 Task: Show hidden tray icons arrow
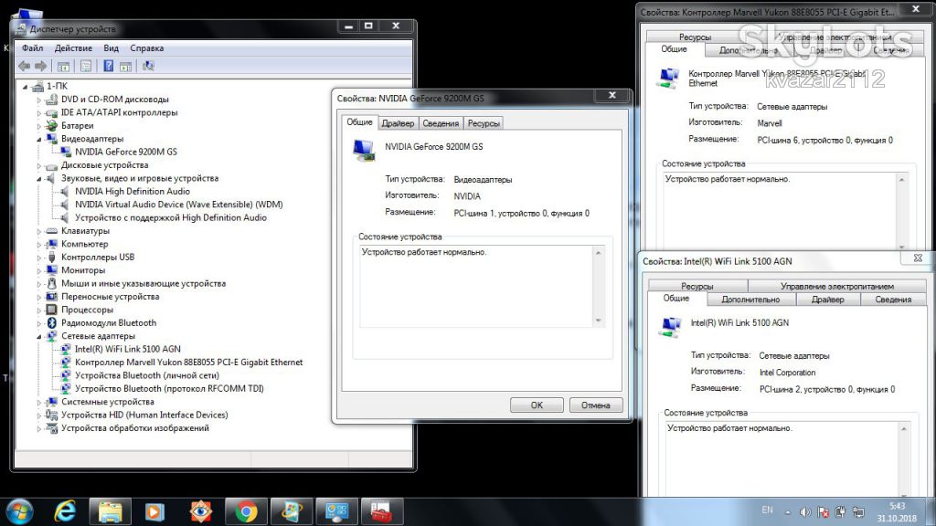[x=788, y=512]
